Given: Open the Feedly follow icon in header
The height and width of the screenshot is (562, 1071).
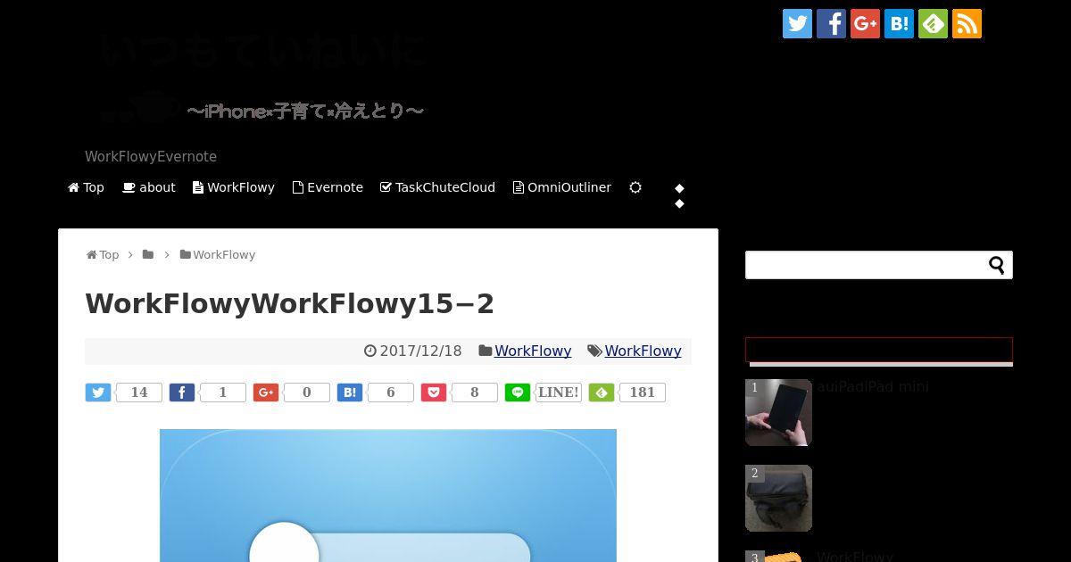Looking at the screenshot, I should coord(933,24).
